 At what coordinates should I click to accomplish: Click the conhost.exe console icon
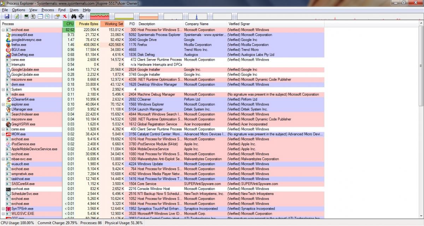coord(8,189)
